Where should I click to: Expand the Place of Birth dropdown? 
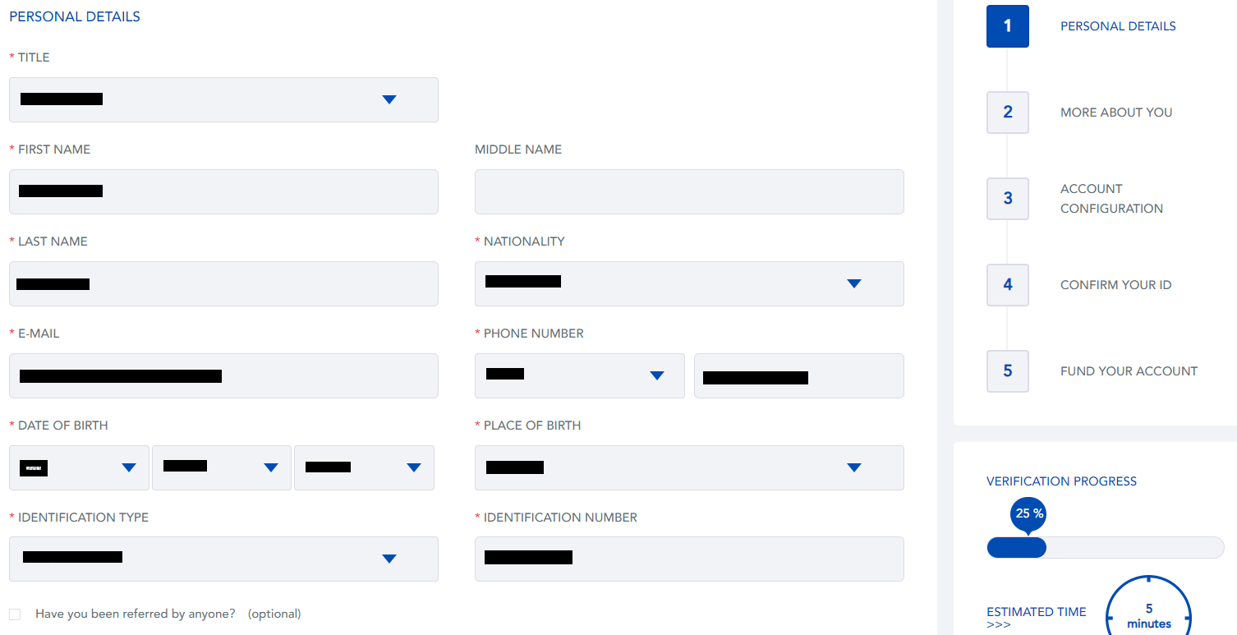pos(689,467)
